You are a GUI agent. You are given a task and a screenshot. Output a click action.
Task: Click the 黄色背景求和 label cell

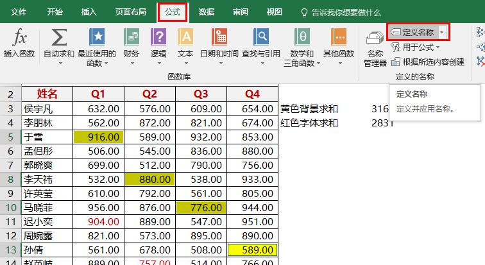click(309, 109)
